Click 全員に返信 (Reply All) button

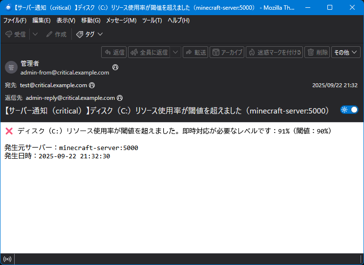pos(149,52)
